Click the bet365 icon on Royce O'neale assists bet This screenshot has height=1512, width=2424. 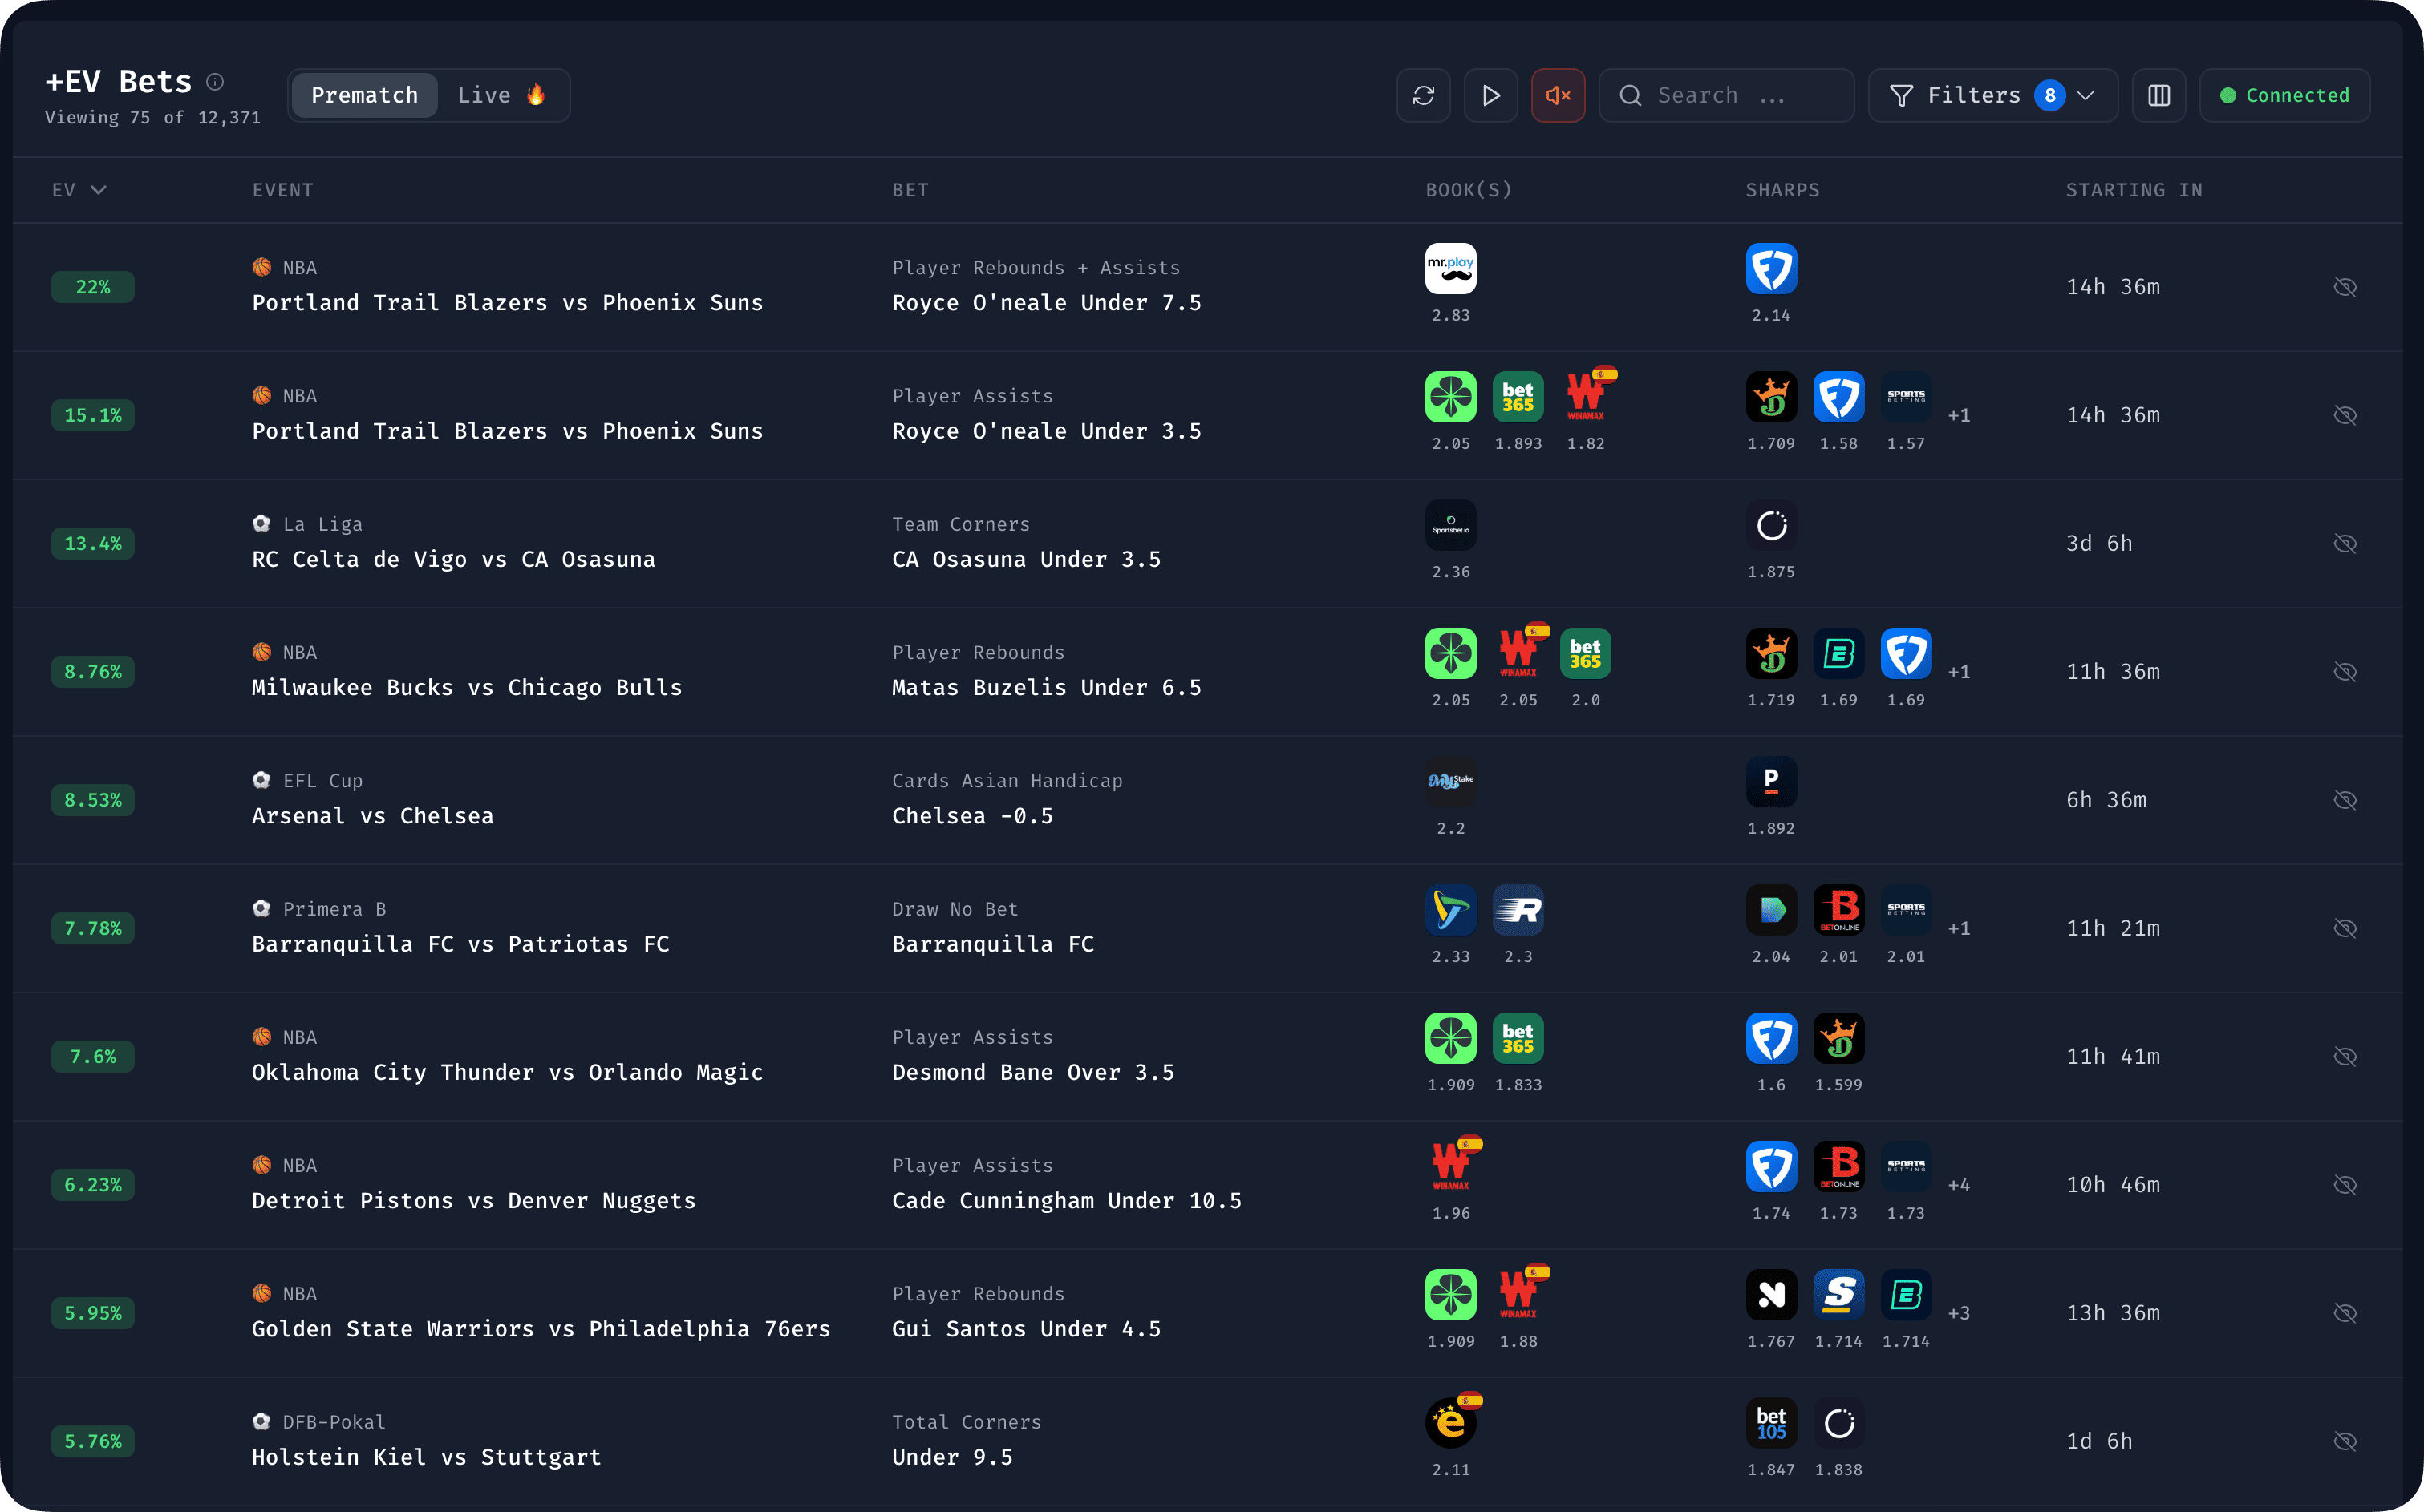click(x=1518, y=396)
